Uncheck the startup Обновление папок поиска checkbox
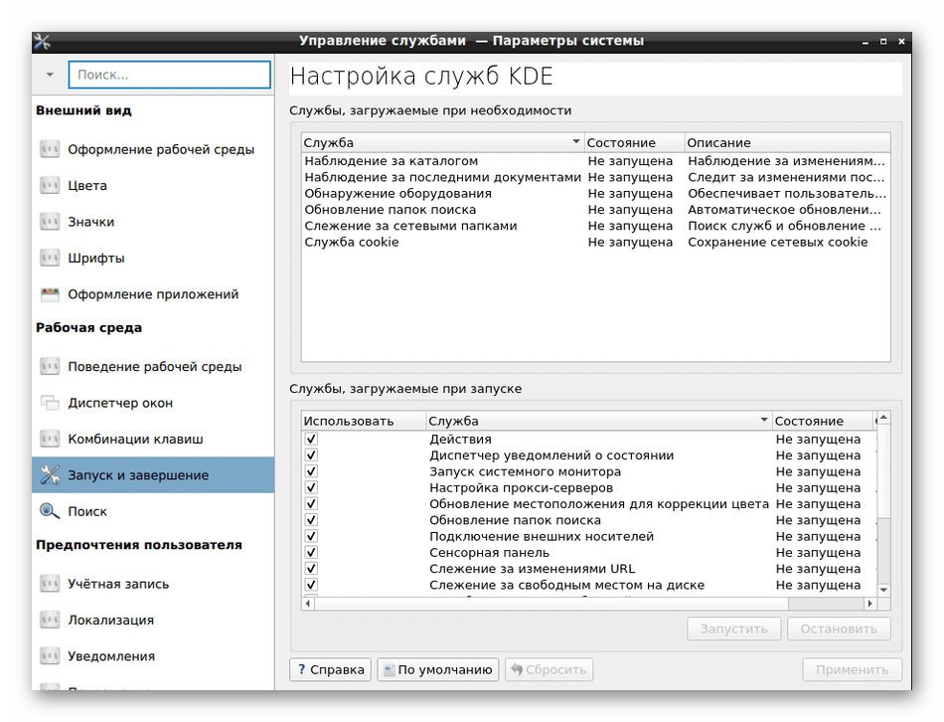 tap(311, 520)
